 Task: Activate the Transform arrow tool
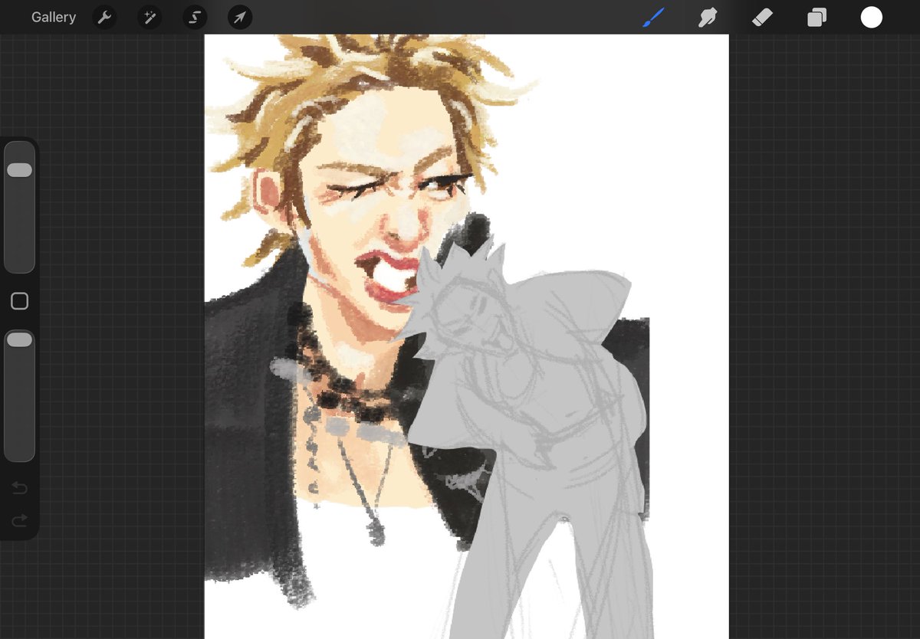[240, 17]
